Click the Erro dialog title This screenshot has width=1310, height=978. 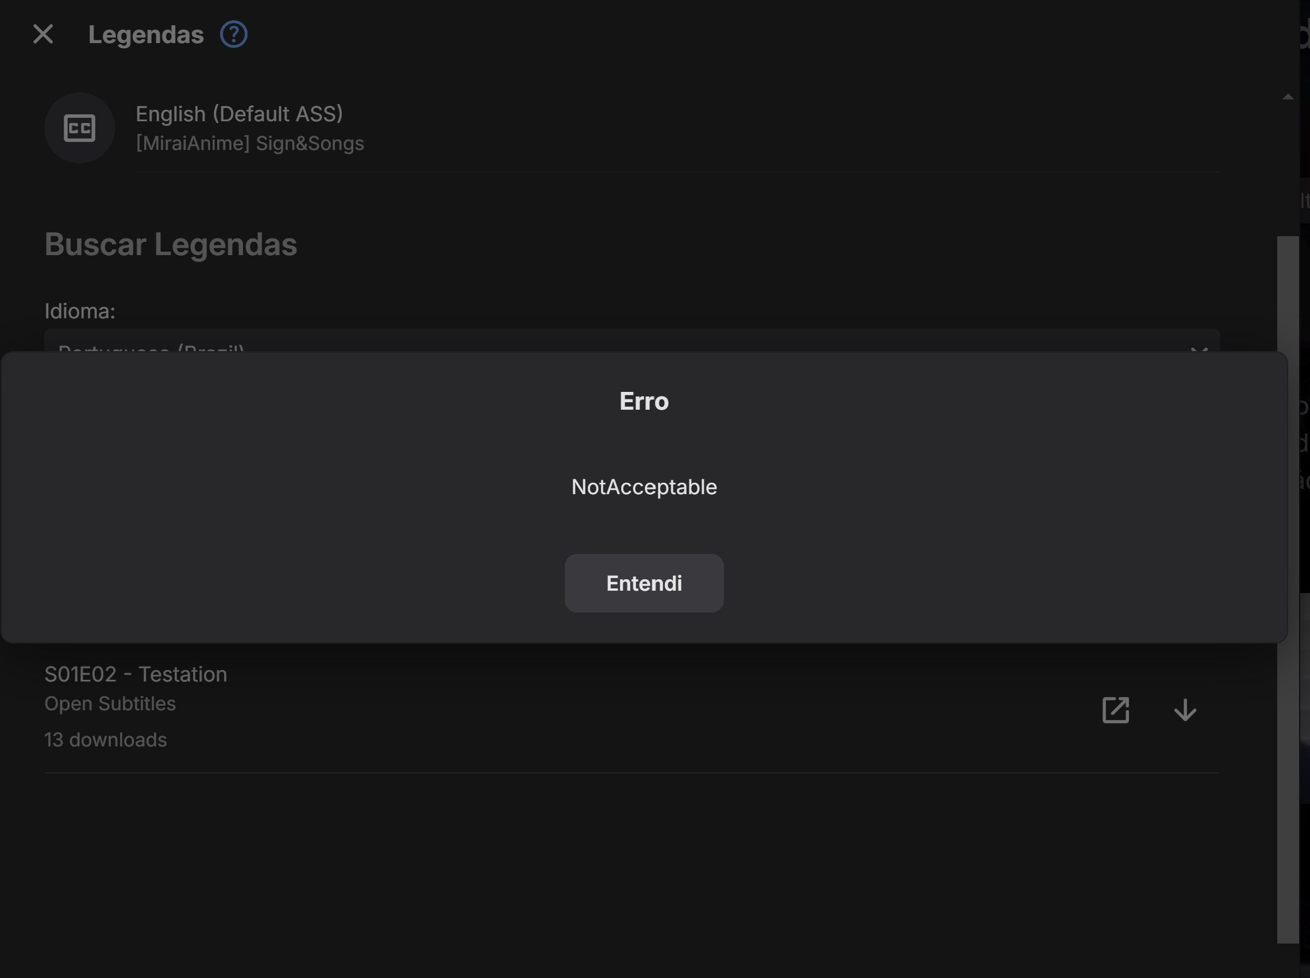pyautogui.click(x=644, y=402)
